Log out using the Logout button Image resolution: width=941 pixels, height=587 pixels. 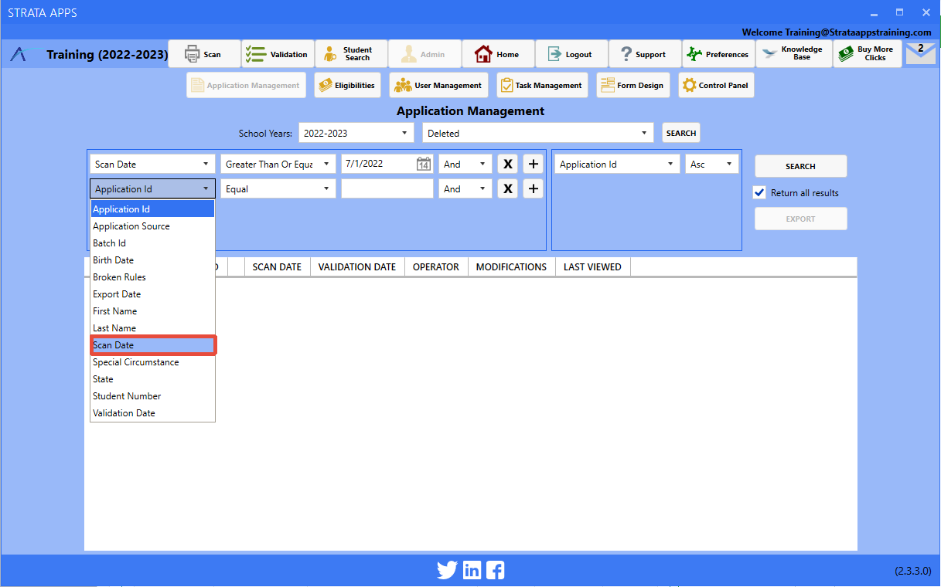click(571, 54)
